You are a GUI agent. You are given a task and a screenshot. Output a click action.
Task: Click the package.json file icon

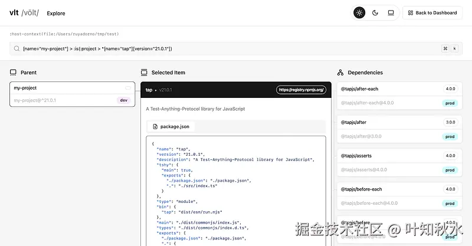(x=155, y=126)
